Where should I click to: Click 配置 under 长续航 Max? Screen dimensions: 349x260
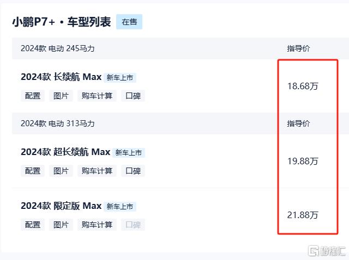pyautogui.click(x=33, y=96)
